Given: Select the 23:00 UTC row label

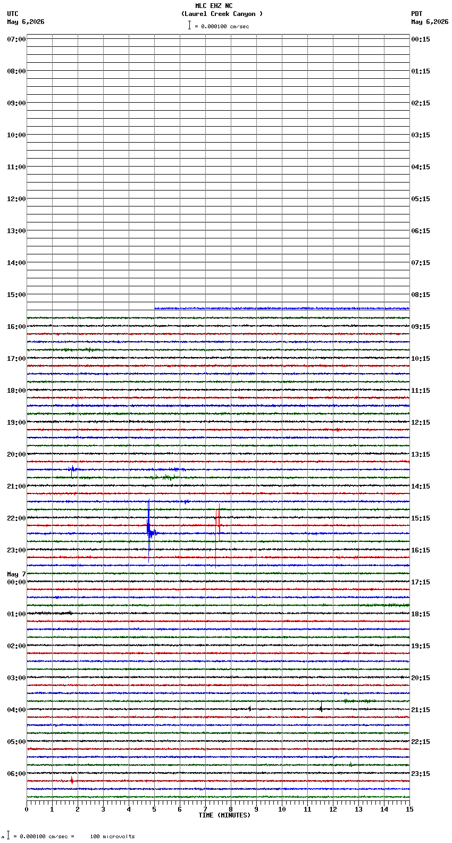Looking at the screenshot, I should pyautogui.click(x=16, y=550).
